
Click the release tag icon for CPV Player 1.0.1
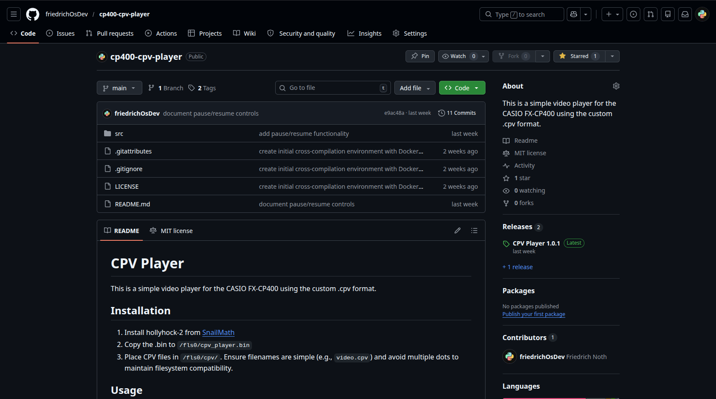coord(506,244)
